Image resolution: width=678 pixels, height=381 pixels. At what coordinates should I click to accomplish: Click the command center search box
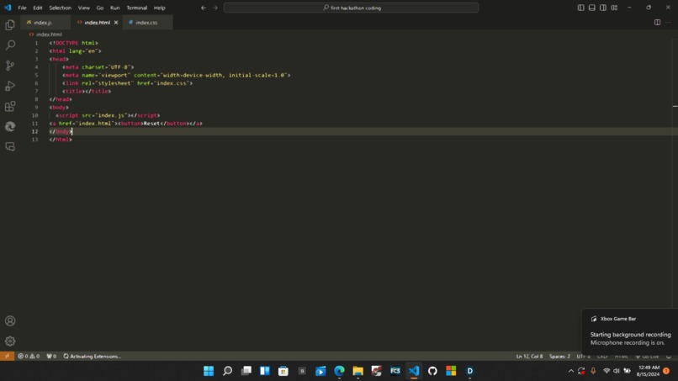(x=351, y=8)
